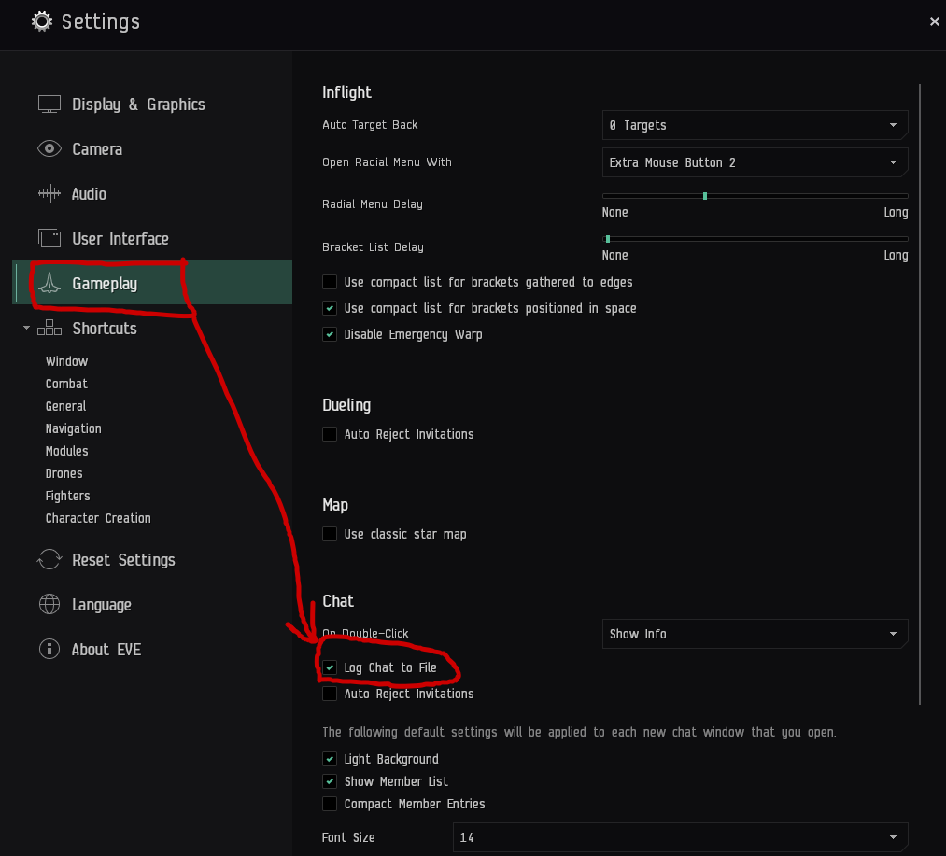Open the Open Radial Menu With dropdown
Viewport: 946px width, 856px height.
tap(755, 162)
